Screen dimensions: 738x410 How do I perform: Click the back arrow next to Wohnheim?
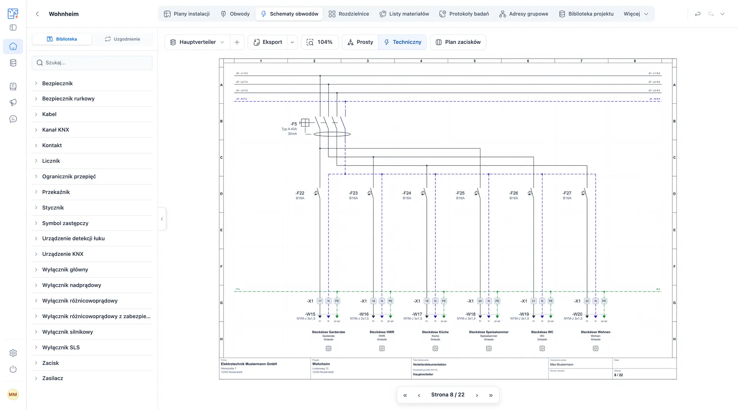click(x=37, y=14)
